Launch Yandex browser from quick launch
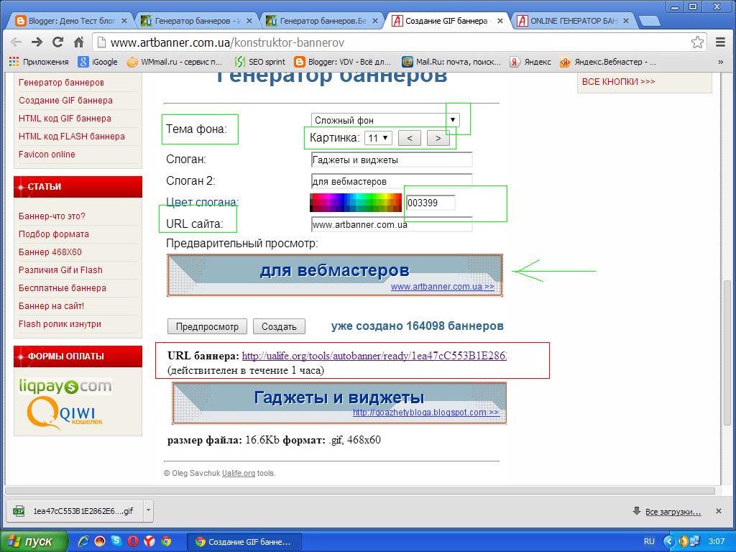This screenshot has height=552, width=736. pyautogui.click(x=149, y=541)
